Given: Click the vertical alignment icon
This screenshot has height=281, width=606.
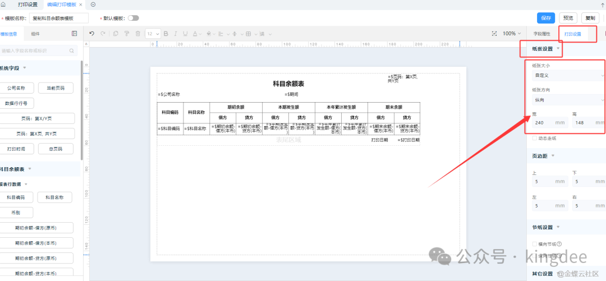Looking at the screenshot, I should [235, 34].
